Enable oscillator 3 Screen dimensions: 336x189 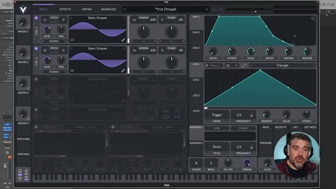point(36,79)
